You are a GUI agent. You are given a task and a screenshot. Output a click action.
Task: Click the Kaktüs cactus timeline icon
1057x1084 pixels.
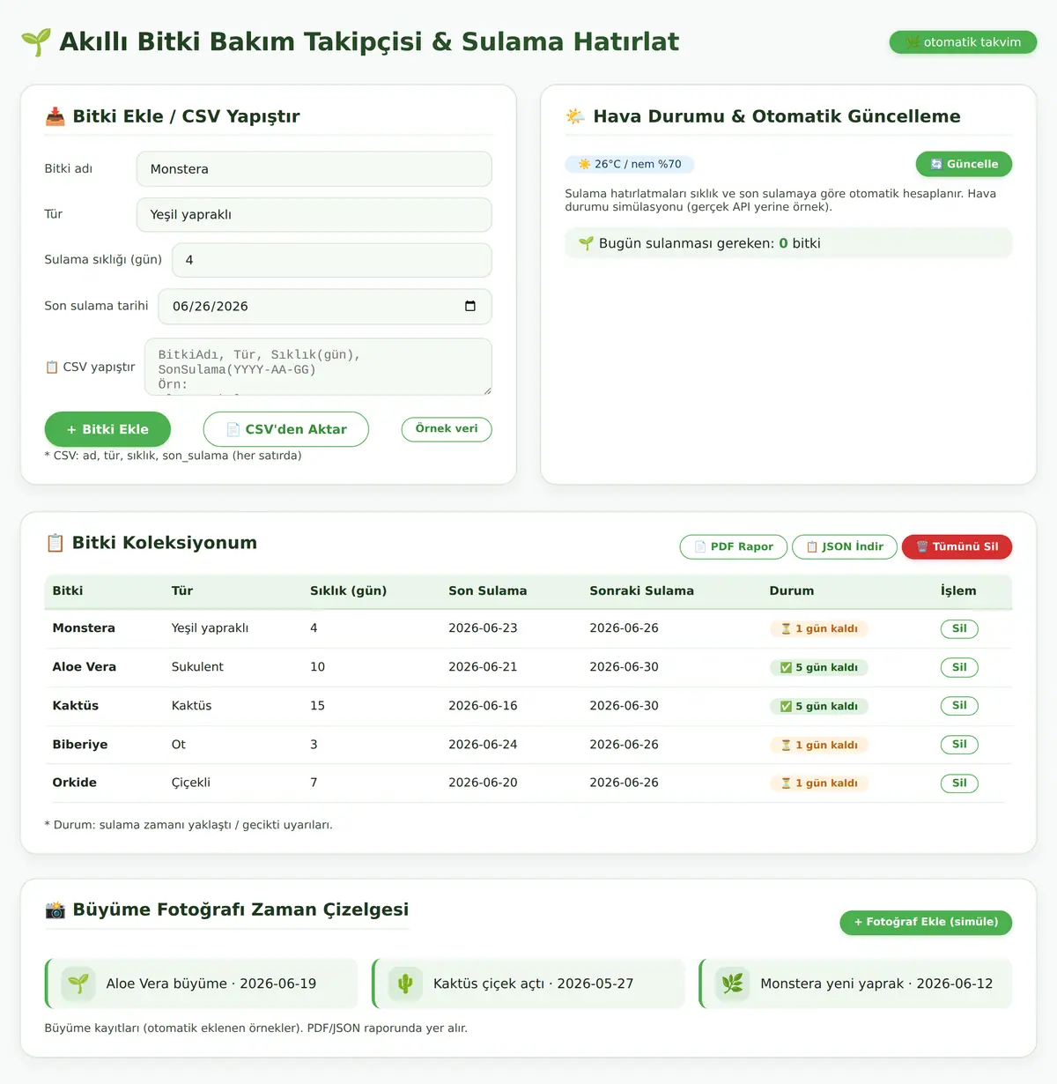click(405, 984)
